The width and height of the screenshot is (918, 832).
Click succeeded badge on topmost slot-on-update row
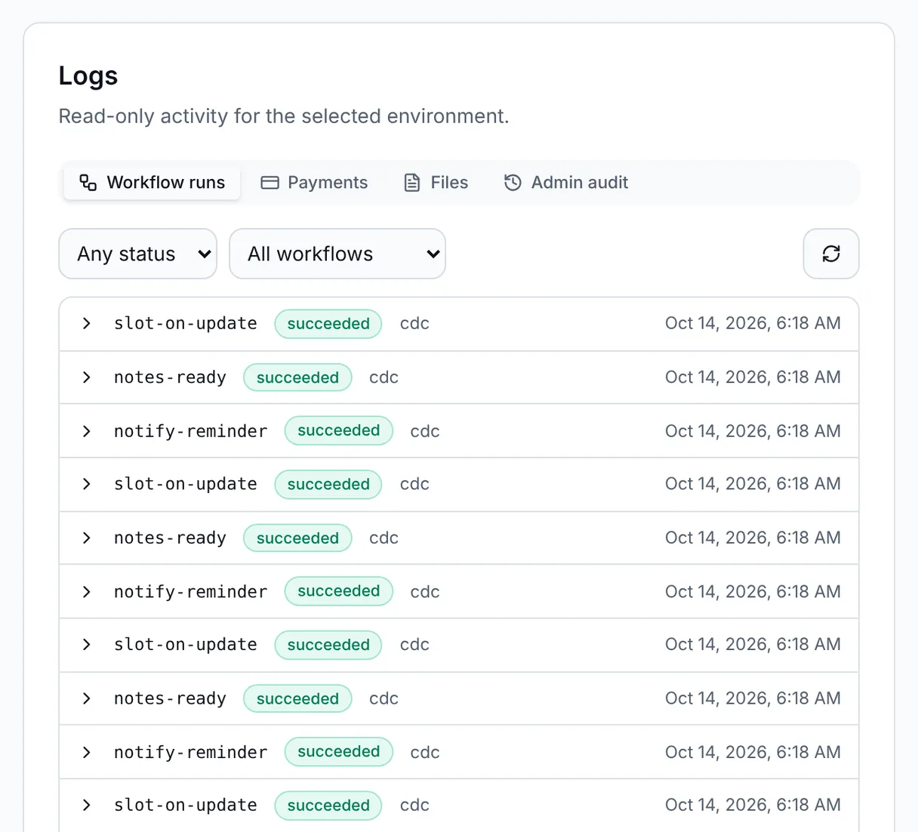click(328, 324)
